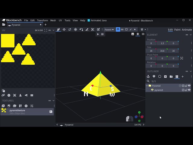This screenshot has height=145, width=193.
Task: Click the UV link chain icon
Action: pos(3,95)
